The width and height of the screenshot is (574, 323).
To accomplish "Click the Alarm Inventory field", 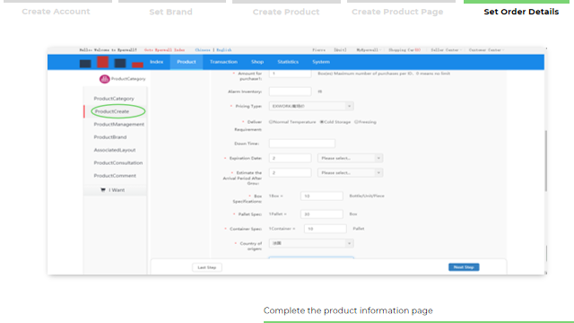I will coord(290,92).
